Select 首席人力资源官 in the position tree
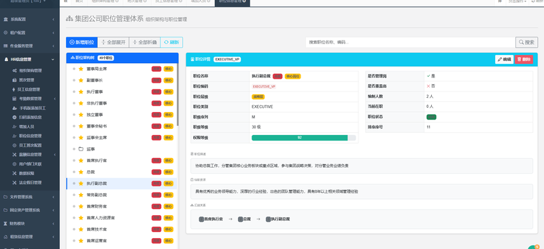 tap(122, 218)
